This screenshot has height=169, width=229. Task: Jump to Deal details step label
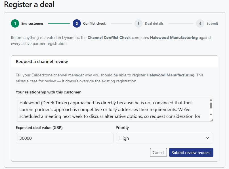(154, 24)
